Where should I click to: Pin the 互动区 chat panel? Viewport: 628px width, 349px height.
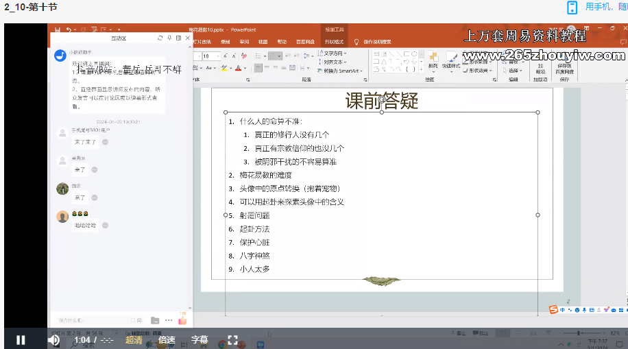(x=169, y=38)
